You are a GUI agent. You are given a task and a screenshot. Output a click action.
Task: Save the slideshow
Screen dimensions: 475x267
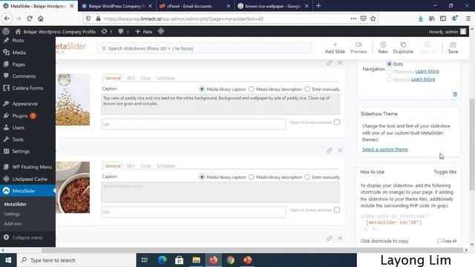click(453, 47)
